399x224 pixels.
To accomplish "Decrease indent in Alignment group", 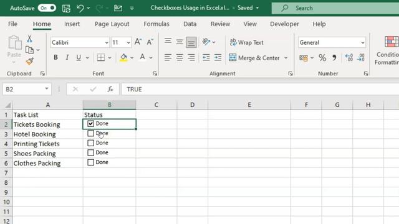I will 206,57.
